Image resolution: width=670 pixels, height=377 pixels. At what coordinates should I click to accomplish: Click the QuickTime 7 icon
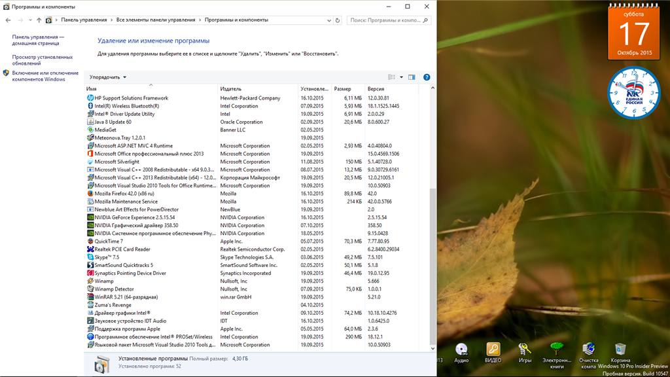click(x=90, y=241)
